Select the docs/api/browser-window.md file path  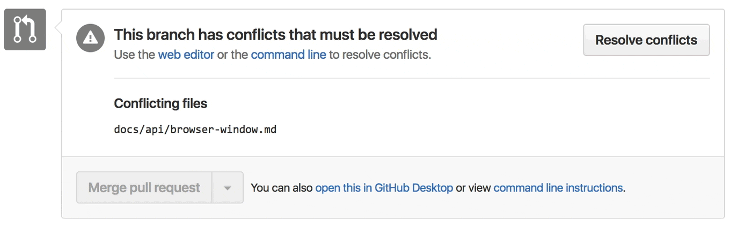coord(195,130)
